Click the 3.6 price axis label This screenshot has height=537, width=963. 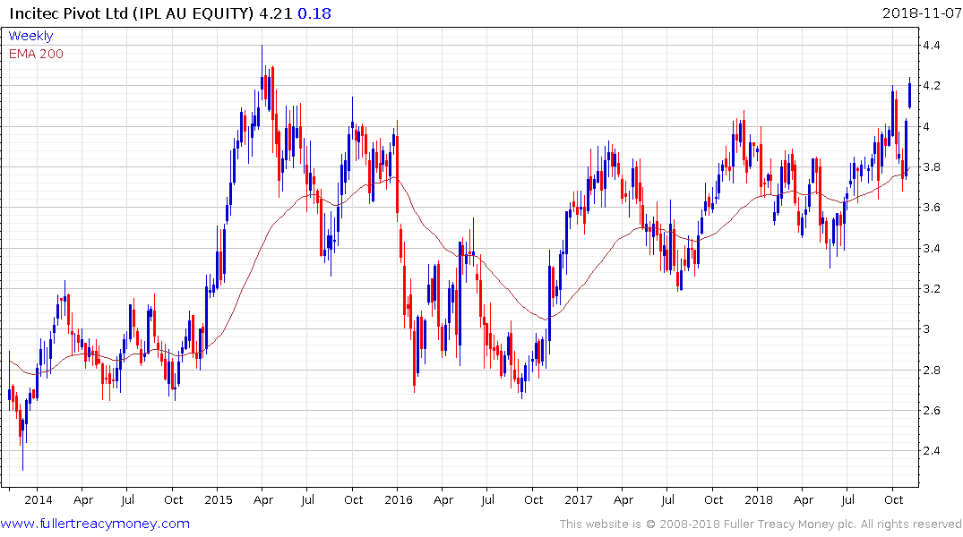point(931,208)
